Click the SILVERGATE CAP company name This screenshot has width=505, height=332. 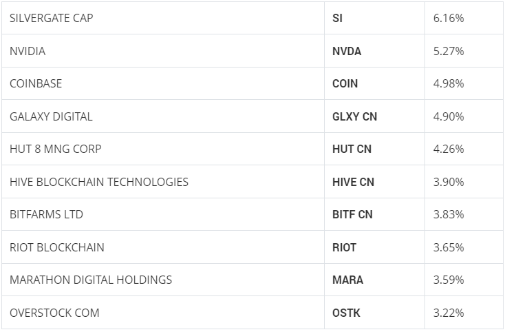[x=51, y=18]
